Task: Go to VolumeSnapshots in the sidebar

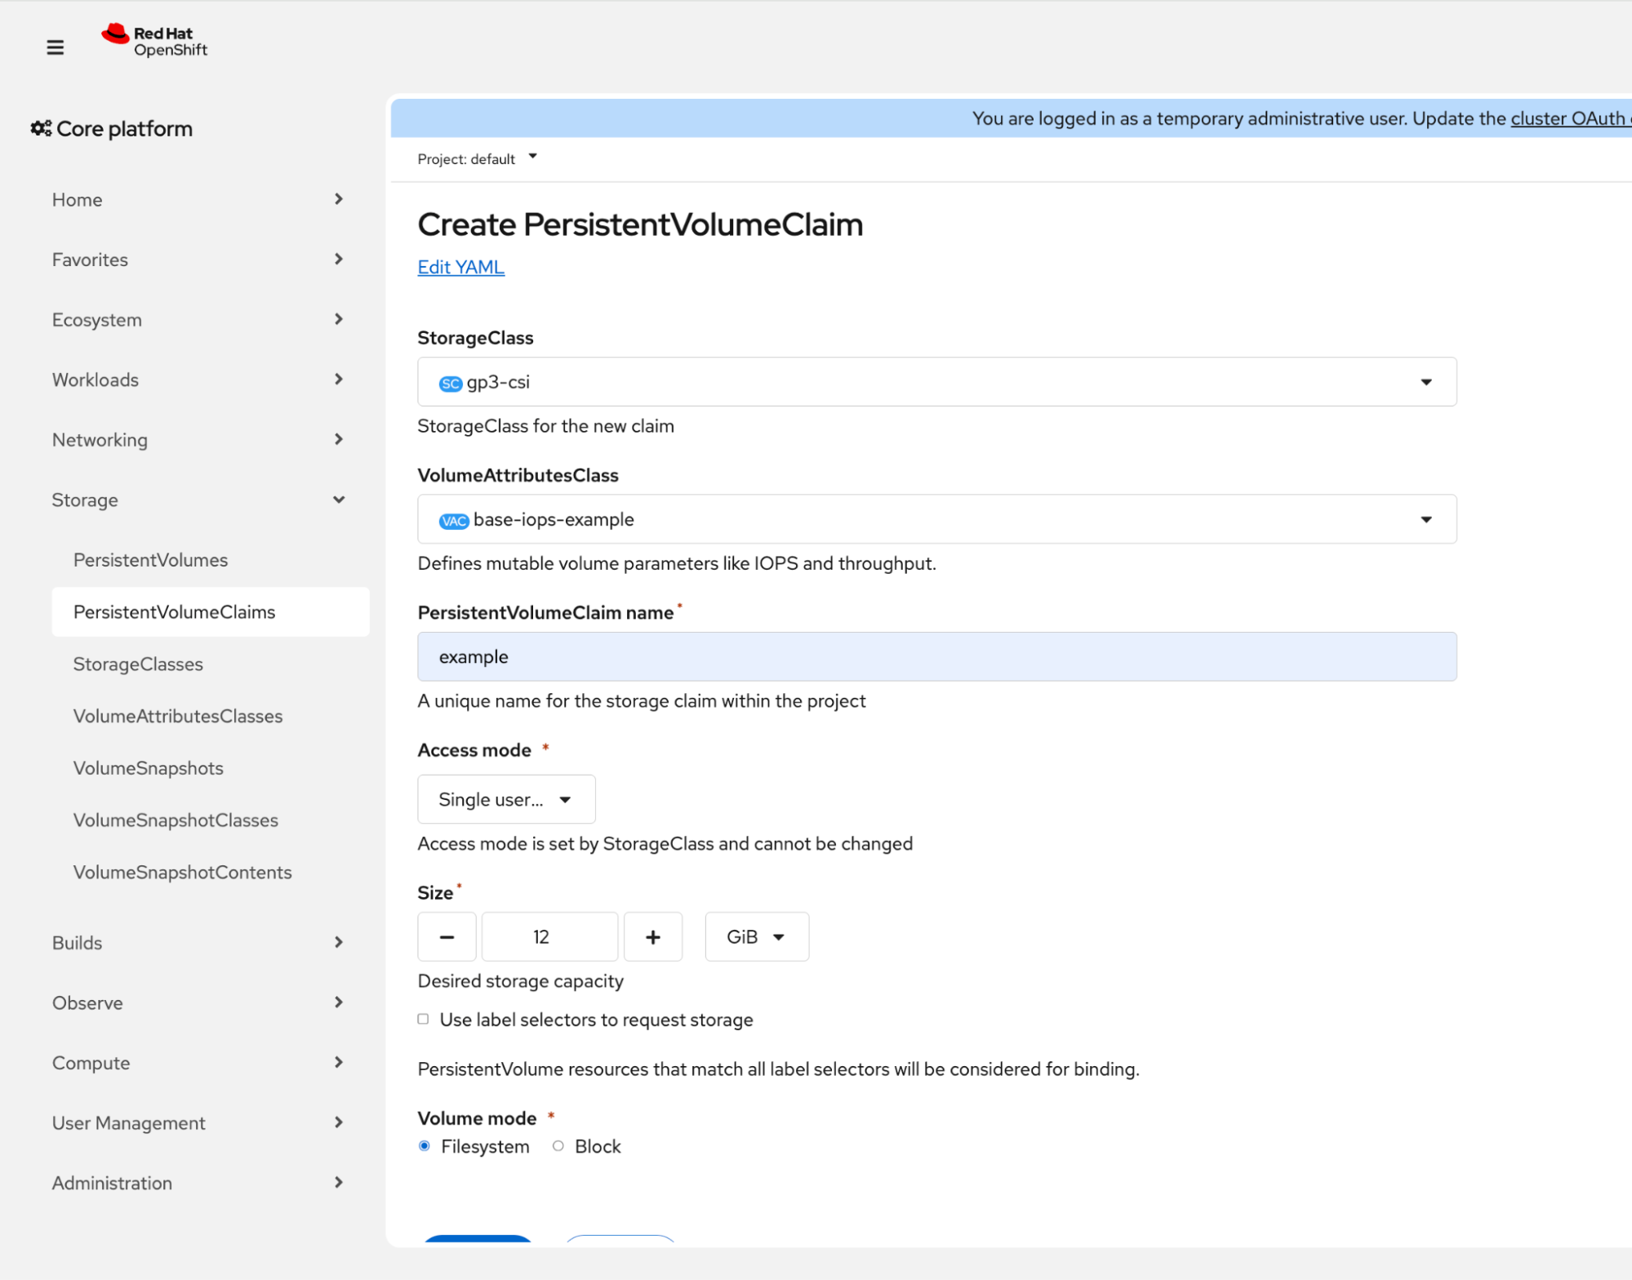Action: pos(148,767)
